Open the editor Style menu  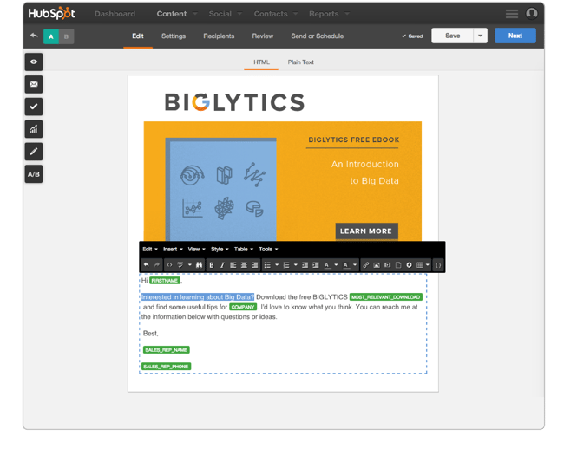pyautogui.click(x=220, y=249)
